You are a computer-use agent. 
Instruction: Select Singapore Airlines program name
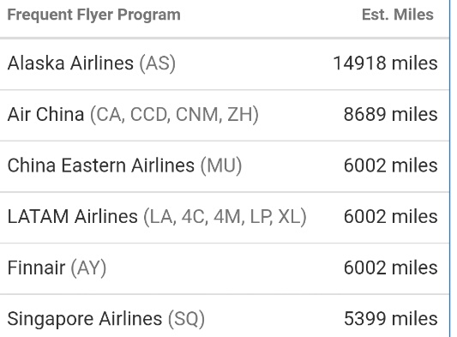tap(85, 319)
